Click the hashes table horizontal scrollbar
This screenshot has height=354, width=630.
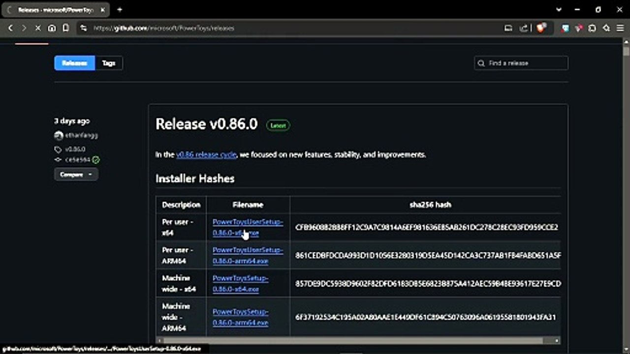(x=353, y=340)
